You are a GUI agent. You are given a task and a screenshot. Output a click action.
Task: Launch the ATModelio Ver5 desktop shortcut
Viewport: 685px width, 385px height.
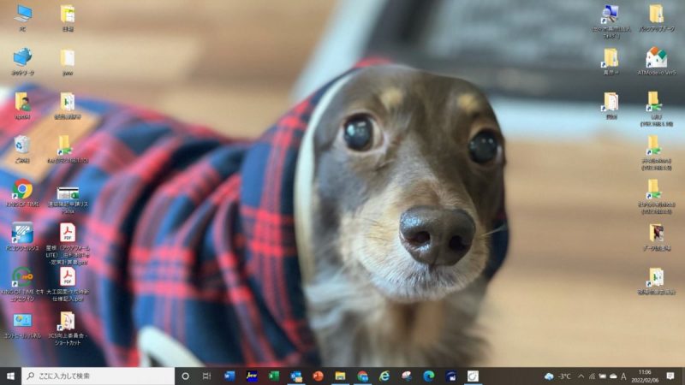[x=656, y=61]
